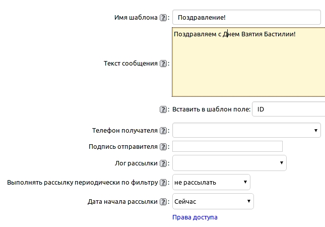The width and height of the screenshot is (325, 227).
Task: Click the template name field with 'Поздравление!'
Action: [x=246, y=18]
